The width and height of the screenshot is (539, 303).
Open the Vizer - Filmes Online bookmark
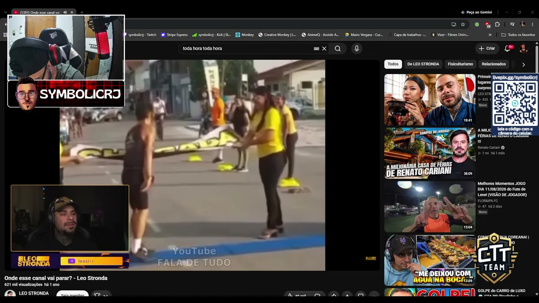[450, 35]
